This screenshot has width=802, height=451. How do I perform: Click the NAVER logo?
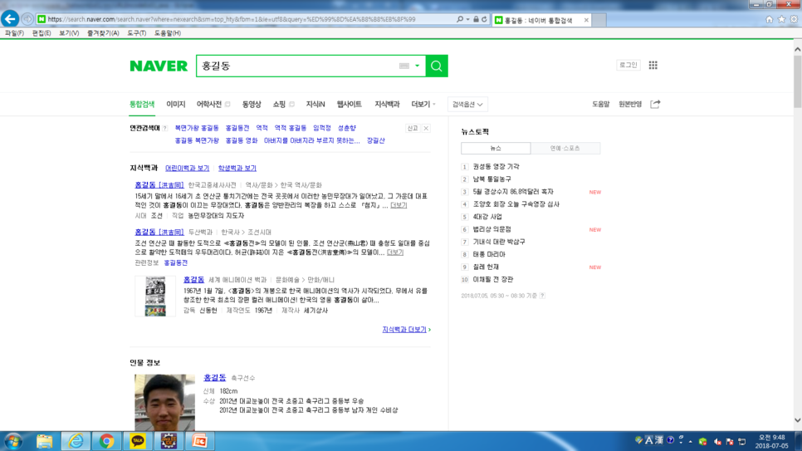159,66
